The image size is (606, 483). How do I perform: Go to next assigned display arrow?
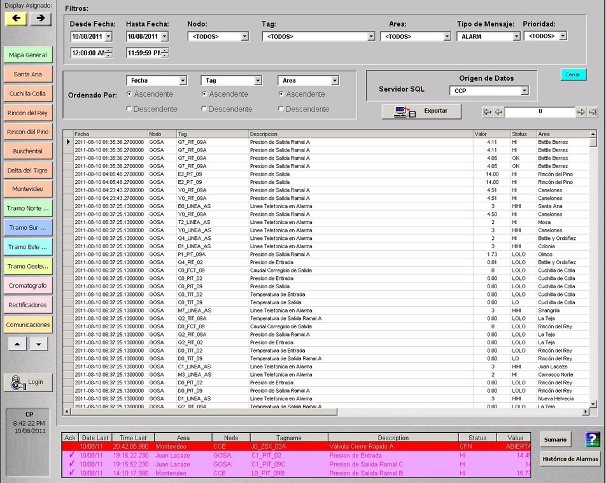click(41, 18)
